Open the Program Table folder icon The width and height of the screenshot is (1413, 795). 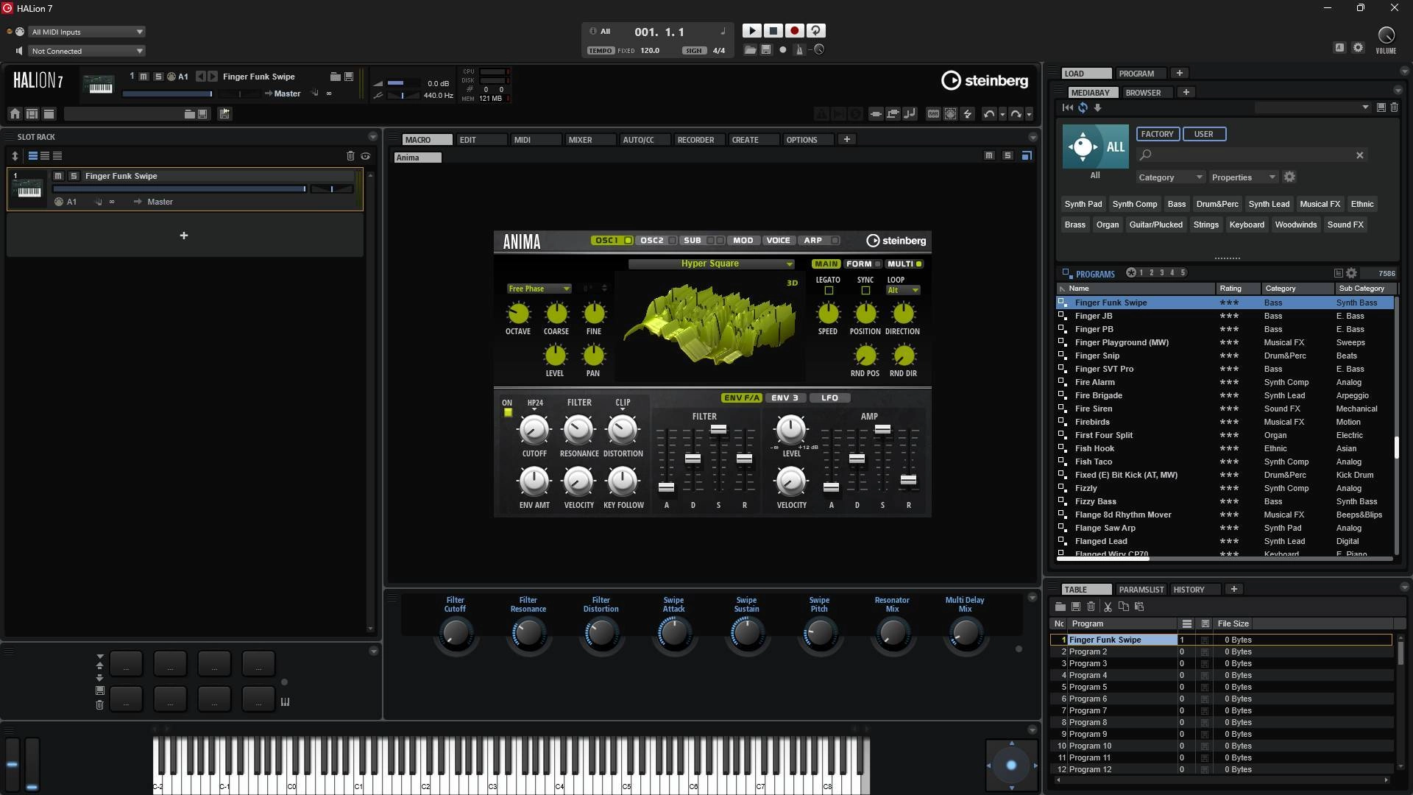[1060, 607]
